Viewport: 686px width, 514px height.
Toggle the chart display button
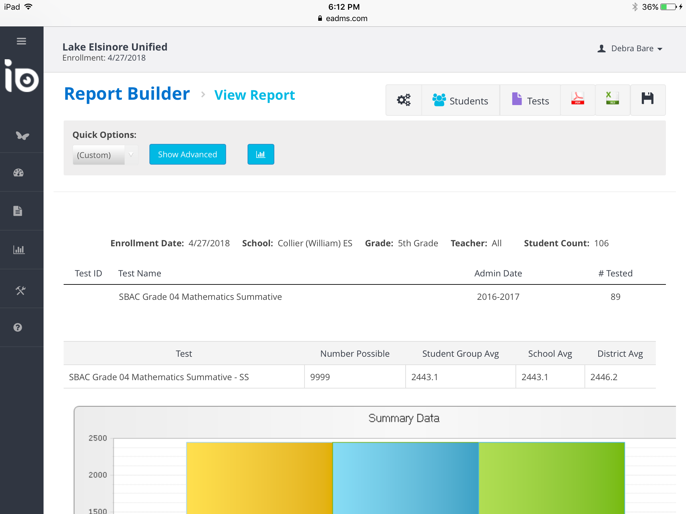tap(261, 154)
